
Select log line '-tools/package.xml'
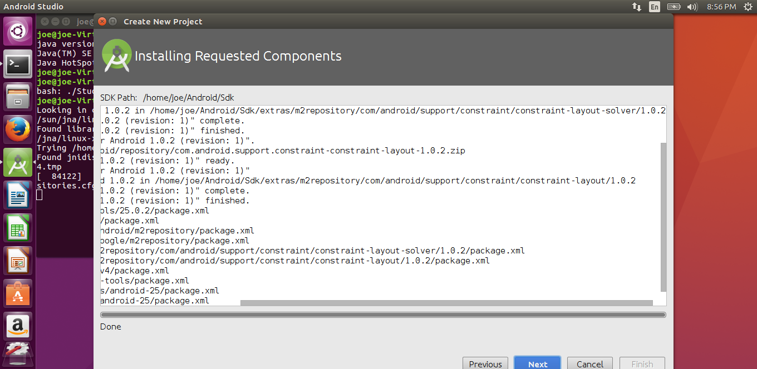point(145,281)
